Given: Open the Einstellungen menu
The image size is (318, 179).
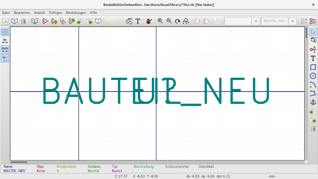Looking at the screenshot, I should 76,13.
